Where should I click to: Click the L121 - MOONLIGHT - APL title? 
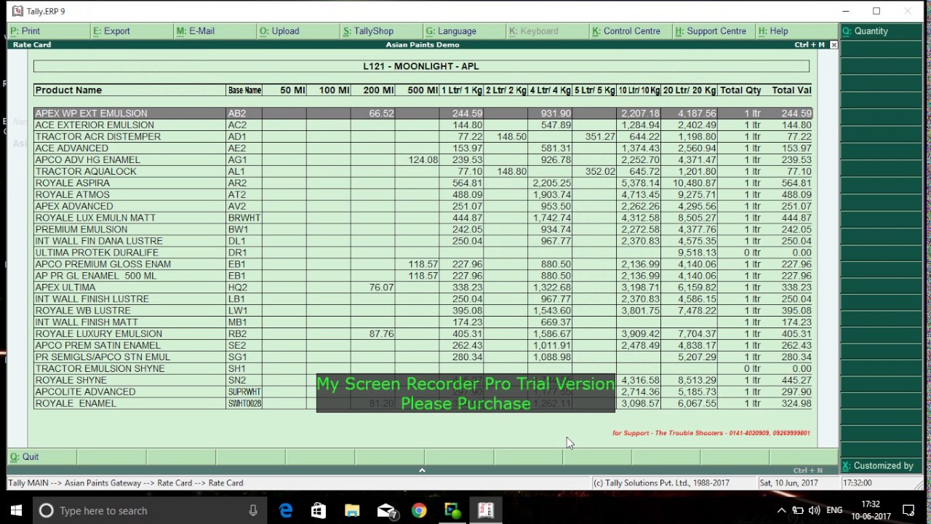[421, 66]
